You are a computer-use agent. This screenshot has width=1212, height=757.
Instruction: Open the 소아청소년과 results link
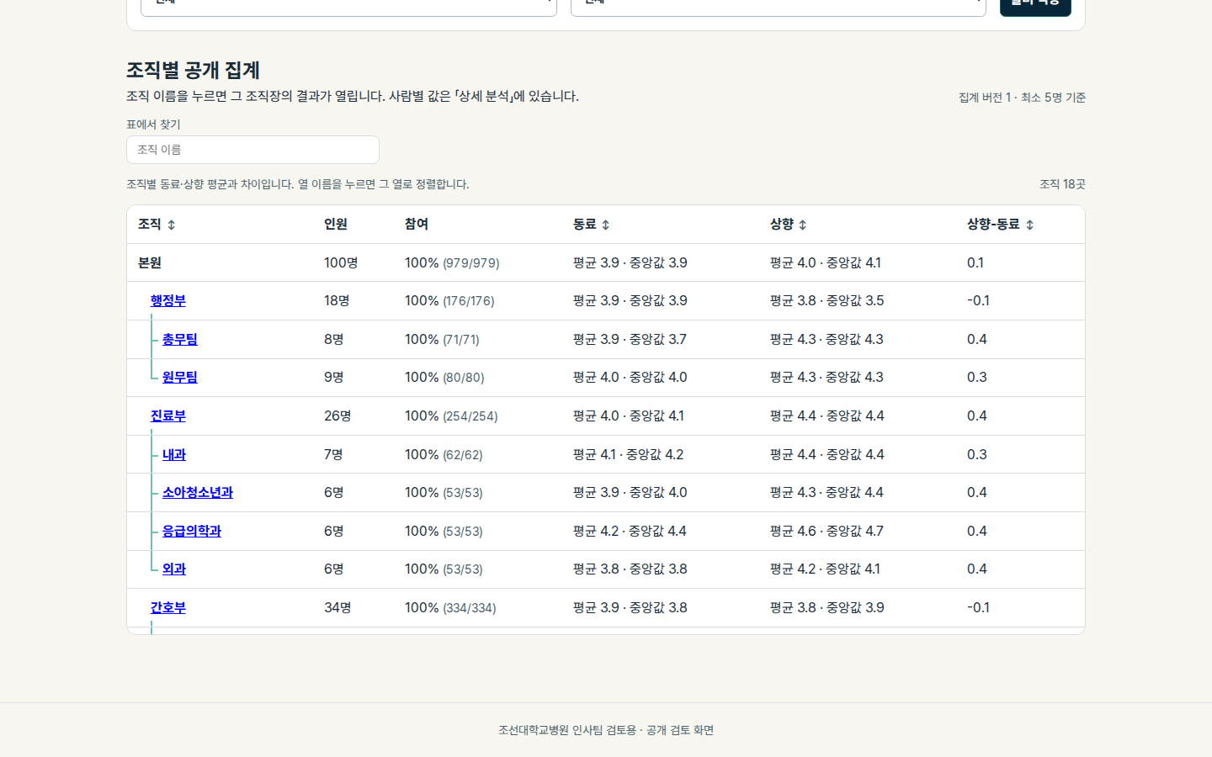point(198,492)
